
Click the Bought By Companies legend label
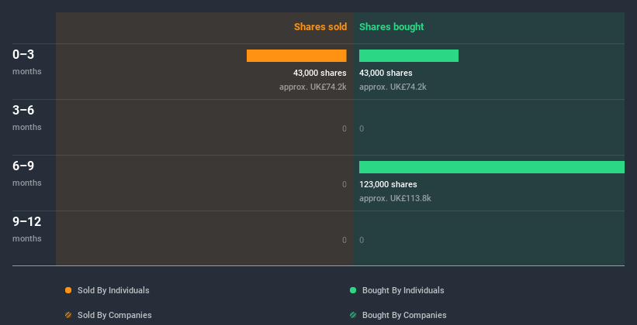[404, 315]
